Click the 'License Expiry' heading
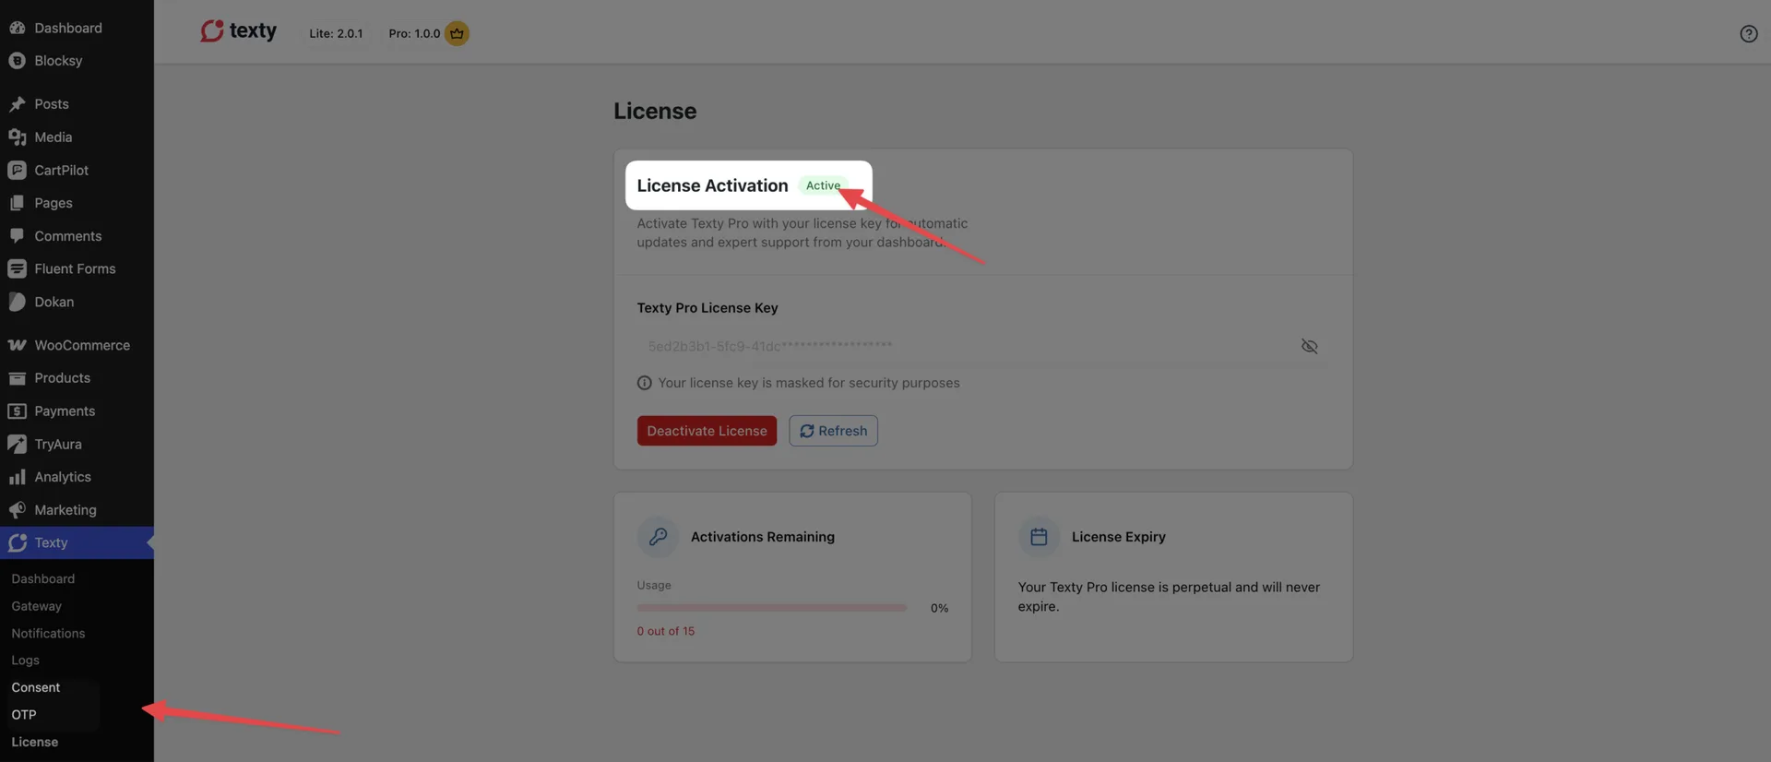The height and width of the screenshot is (762, 1771). (x=1119, y=537)
